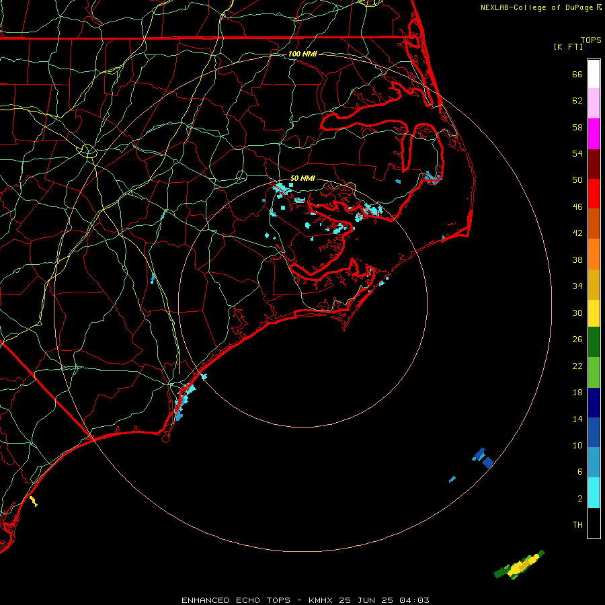Click the "66" legend value
The image size is (605, 605).
tap(577, 74)
